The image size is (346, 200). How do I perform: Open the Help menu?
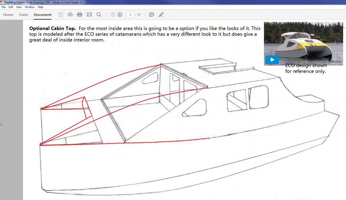40,7
